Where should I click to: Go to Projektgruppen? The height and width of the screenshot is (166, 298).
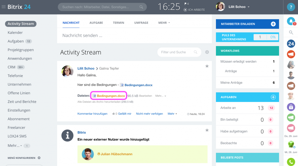21,50
